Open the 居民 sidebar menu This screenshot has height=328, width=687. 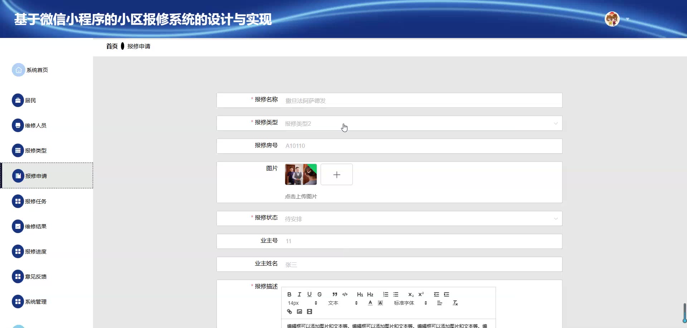point(24,100)
